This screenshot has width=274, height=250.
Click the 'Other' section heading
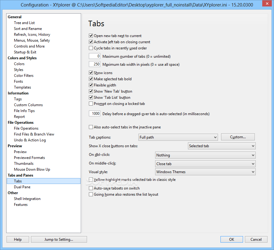click(x=13, y=193)
